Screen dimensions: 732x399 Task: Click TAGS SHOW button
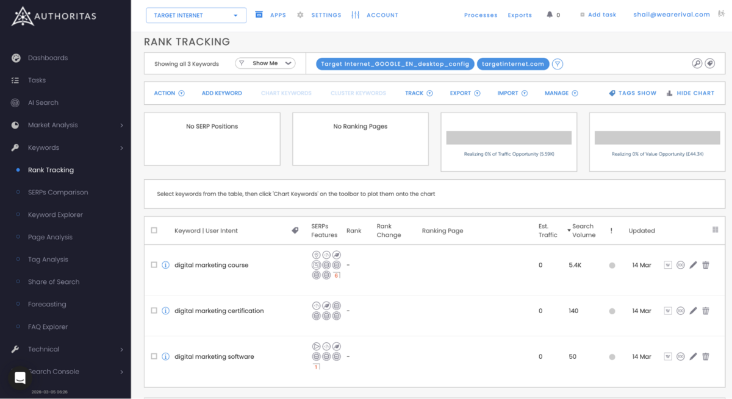click(x=633, y=93)
